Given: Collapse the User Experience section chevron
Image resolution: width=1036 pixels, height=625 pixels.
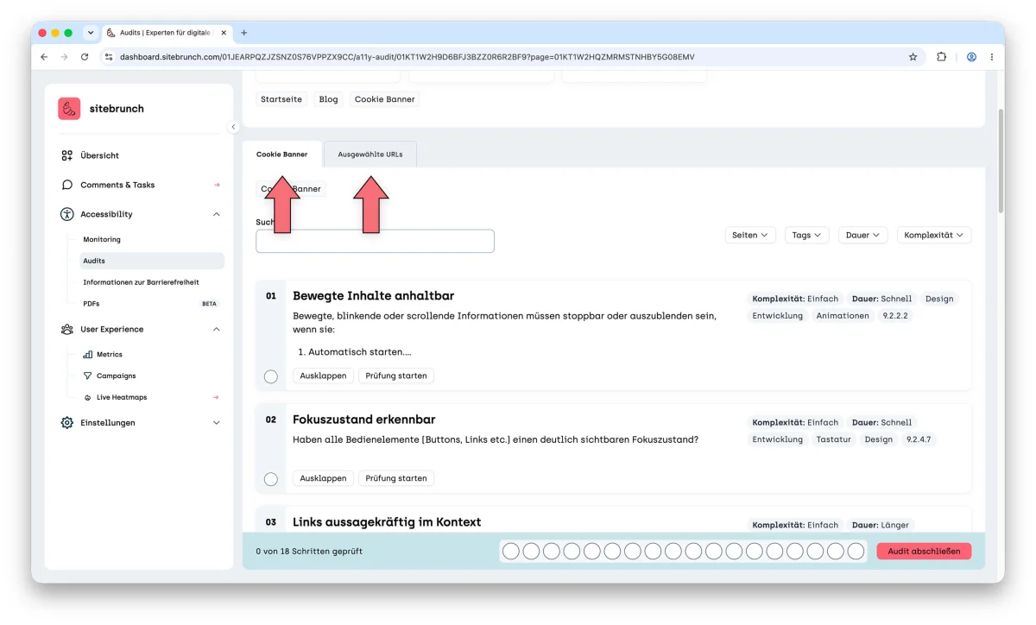Looking at the screenshot, I should coord(217,329).
